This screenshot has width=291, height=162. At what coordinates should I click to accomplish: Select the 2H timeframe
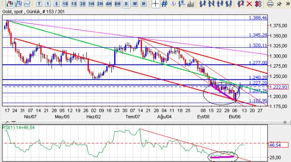pos(100,4)
